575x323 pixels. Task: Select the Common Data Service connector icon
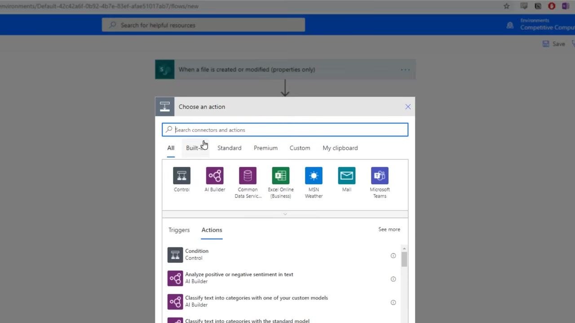(248, 175)
